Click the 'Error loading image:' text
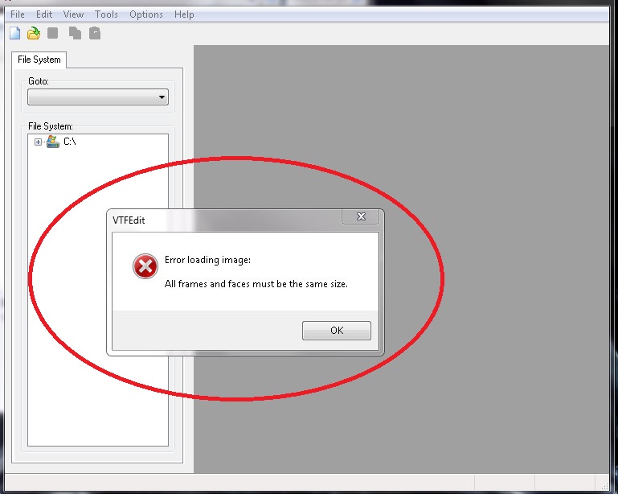 point(207,260)
